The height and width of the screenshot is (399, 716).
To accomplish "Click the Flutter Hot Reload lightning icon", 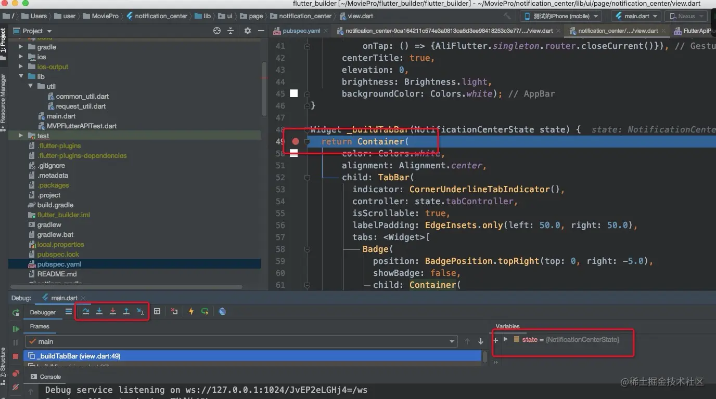I will (x=191, y=312).
